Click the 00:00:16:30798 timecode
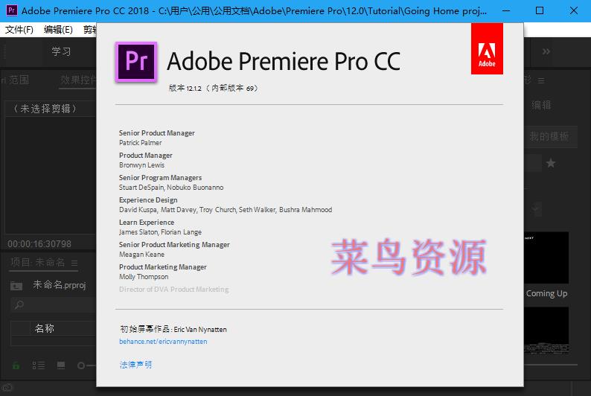This screenshot has width=591, height=396. click(39, 244)
